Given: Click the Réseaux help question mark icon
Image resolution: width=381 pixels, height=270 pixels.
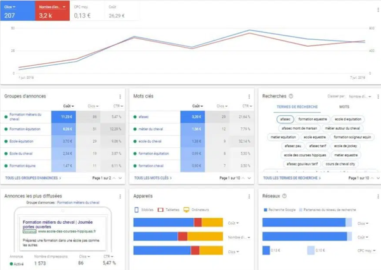Looking at the screenshot, I should pos(284,196).
